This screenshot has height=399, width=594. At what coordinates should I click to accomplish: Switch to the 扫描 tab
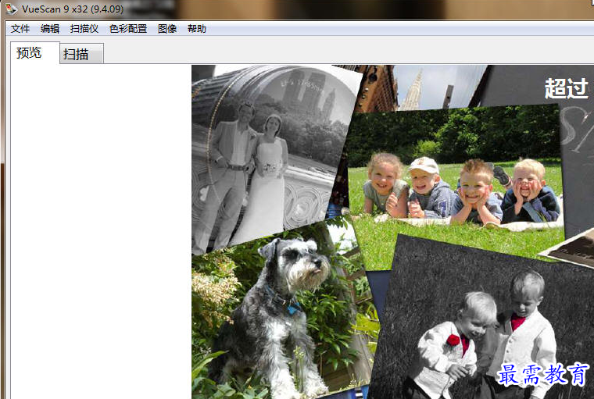[81, 54]
